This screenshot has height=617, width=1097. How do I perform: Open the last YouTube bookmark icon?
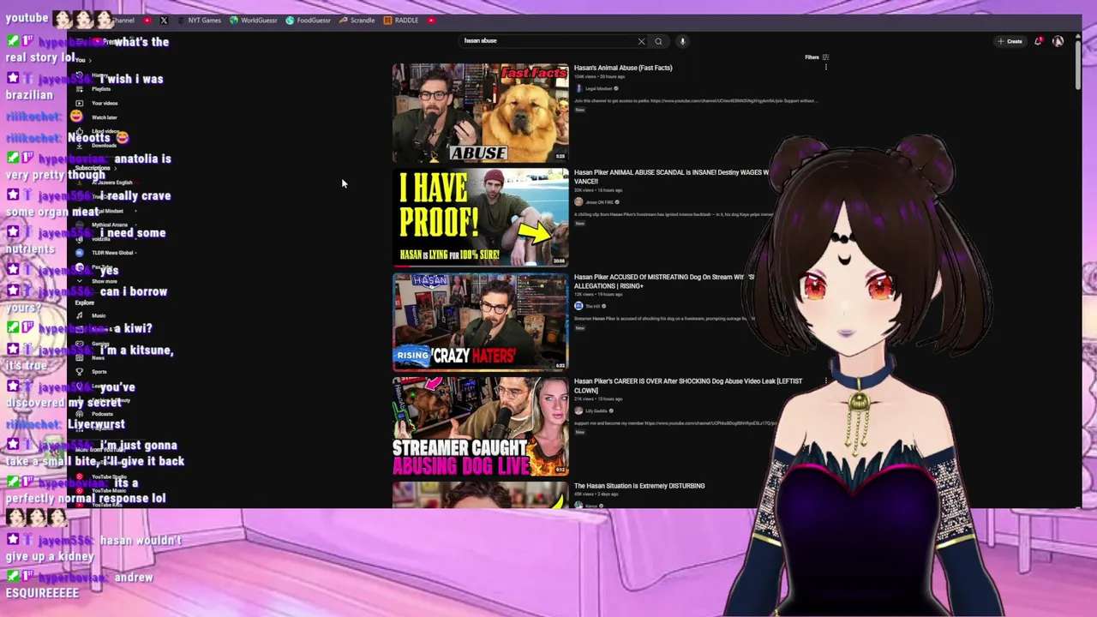point(431,20)
